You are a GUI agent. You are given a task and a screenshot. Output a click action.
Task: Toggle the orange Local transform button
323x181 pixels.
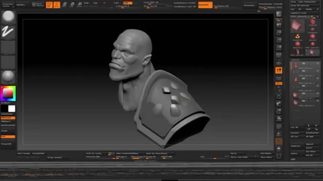click(x=279, y=70)
